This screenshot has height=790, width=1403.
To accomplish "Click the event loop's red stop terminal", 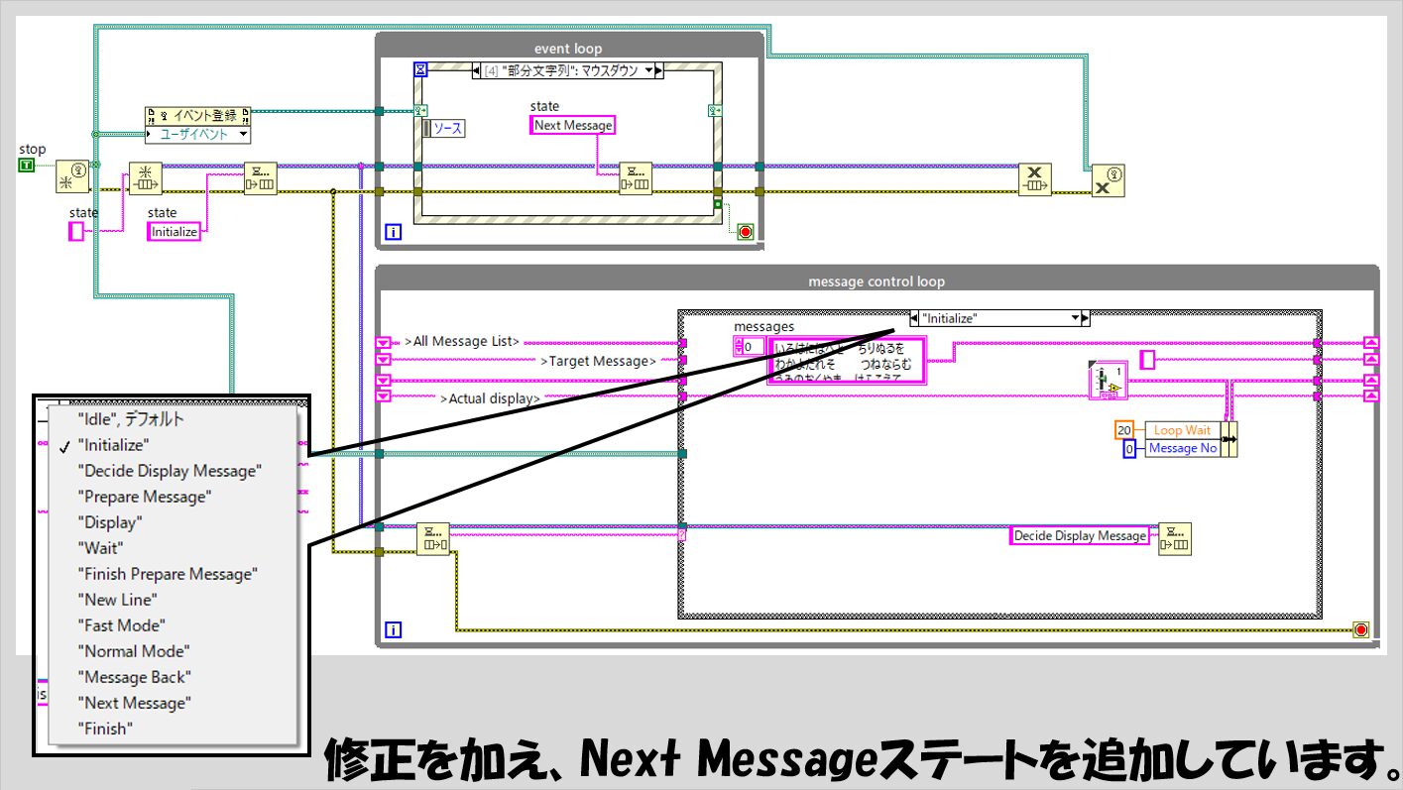I will click(x=745, y=232).
